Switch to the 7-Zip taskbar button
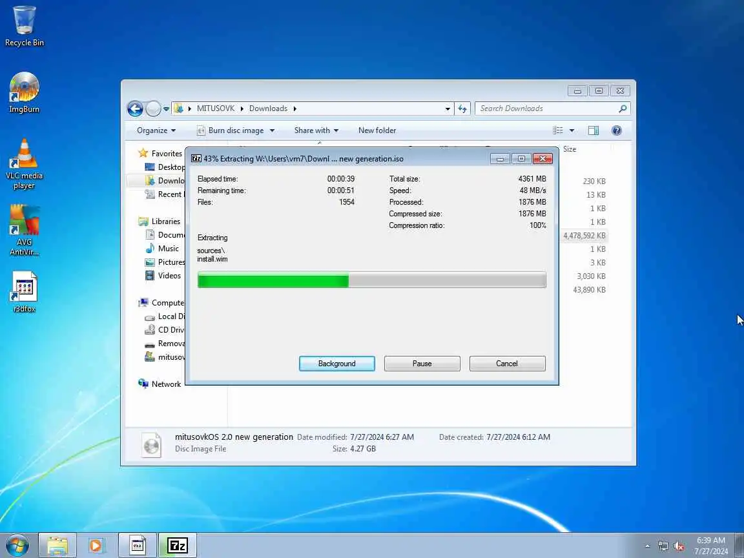The width and height of the screenshot is (744, 558). (x=177, y=545)
